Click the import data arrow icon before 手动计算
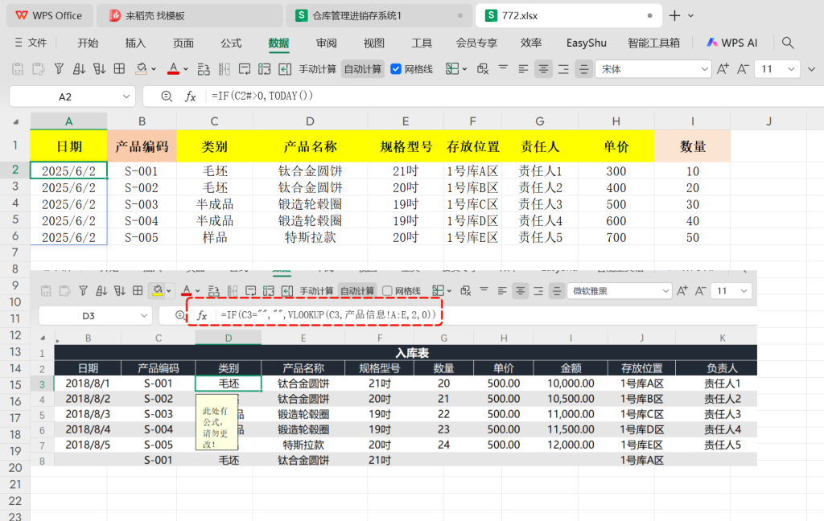Viewport: 824px width, 521px height. 285,69
